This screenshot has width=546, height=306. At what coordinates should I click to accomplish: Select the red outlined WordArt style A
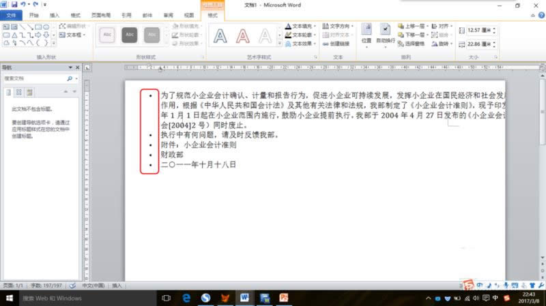coord(242,34)
